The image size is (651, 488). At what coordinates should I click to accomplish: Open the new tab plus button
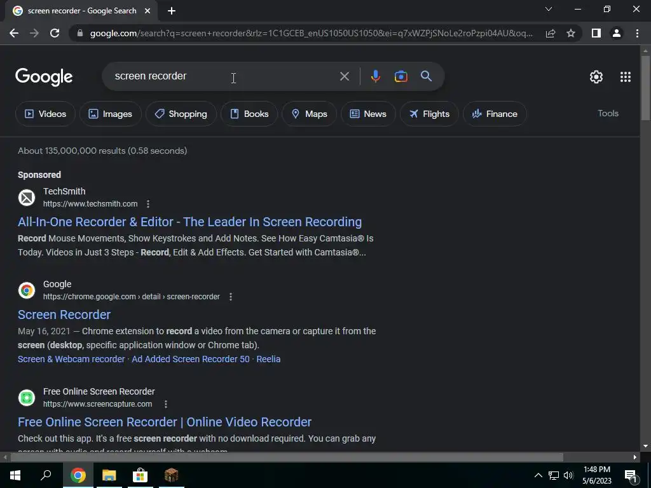pos(172,11)
